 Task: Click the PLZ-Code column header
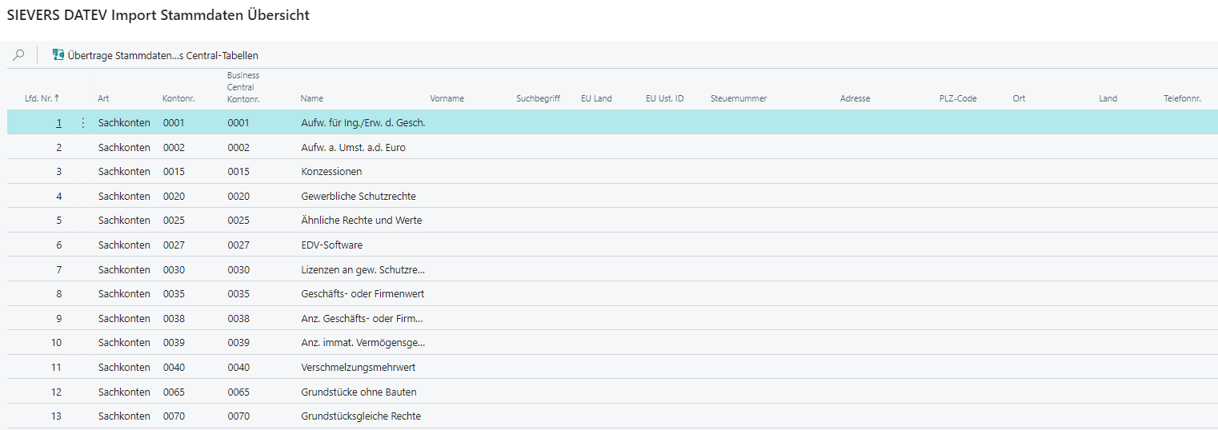pyautogui.click(x=958, y=98)
